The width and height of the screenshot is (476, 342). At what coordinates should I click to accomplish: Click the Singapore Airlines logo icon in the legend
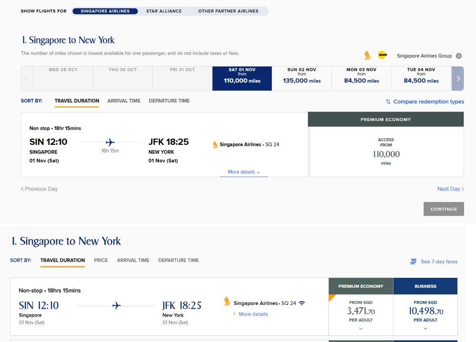(x=367, y=56)
